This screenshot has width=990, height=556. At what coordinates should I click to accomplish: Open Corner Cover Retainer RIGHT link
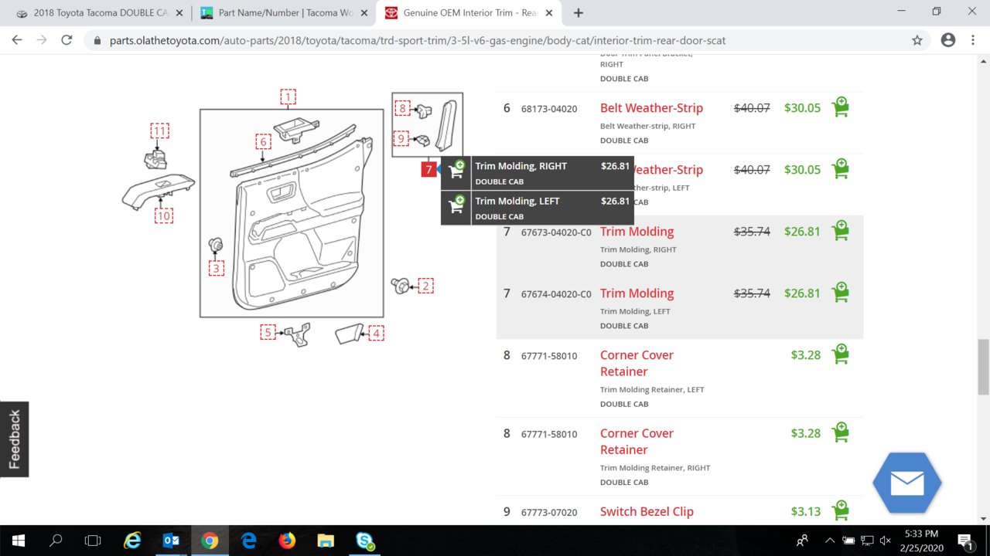pyautogui.click(x=637, y=442)
